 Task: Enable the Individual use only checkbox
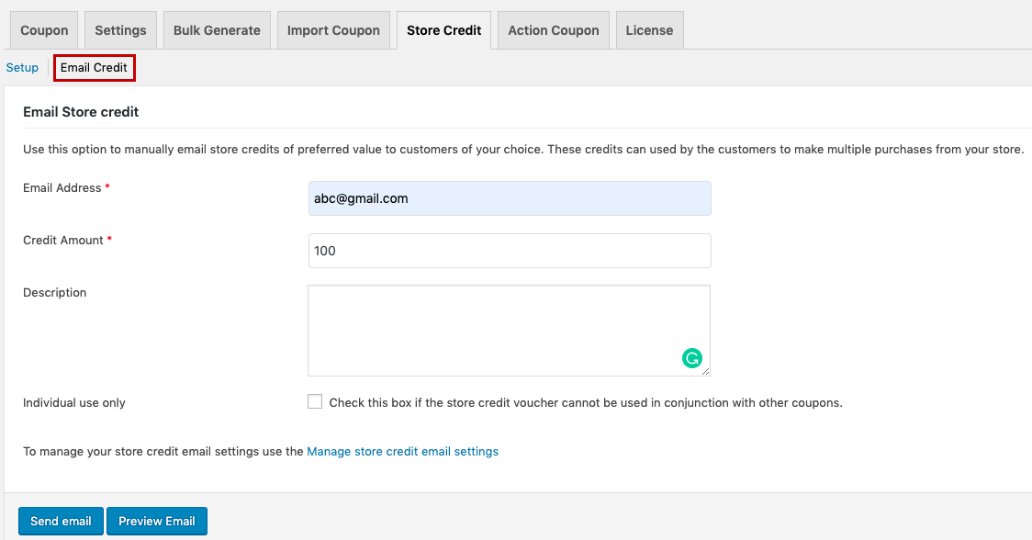[x=315, y=401]
